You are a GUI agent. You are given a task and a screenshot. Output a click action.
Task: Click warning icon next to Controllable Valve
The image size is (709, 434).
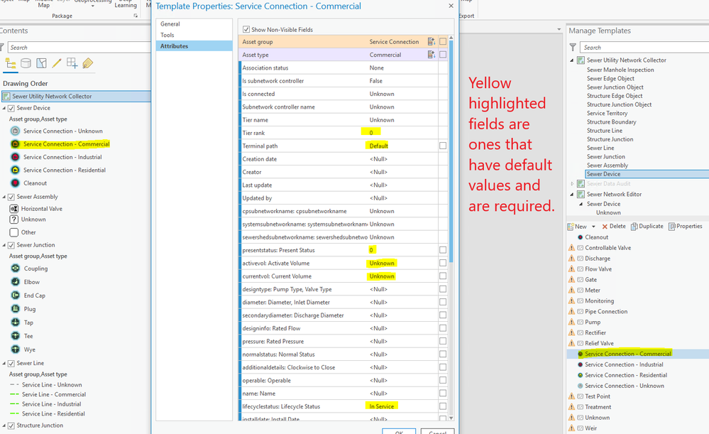coord(571,248)
